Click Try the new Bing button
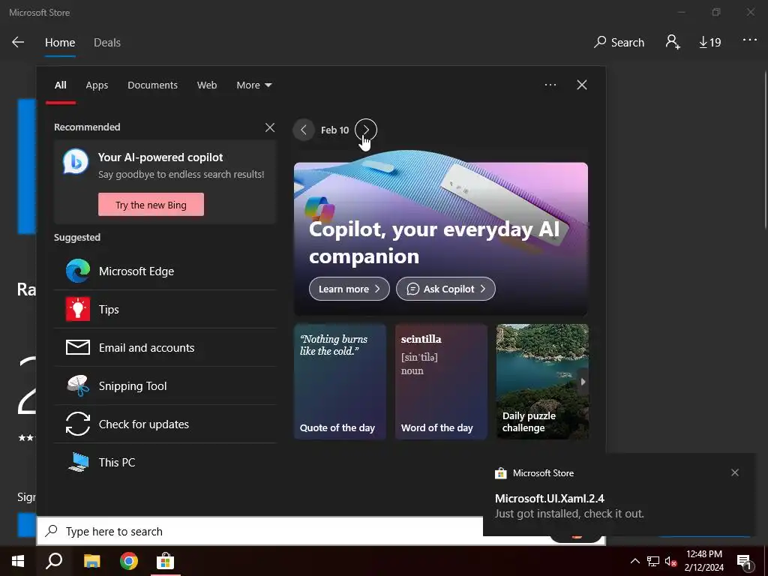768x576 pixels. coord(151,205)
